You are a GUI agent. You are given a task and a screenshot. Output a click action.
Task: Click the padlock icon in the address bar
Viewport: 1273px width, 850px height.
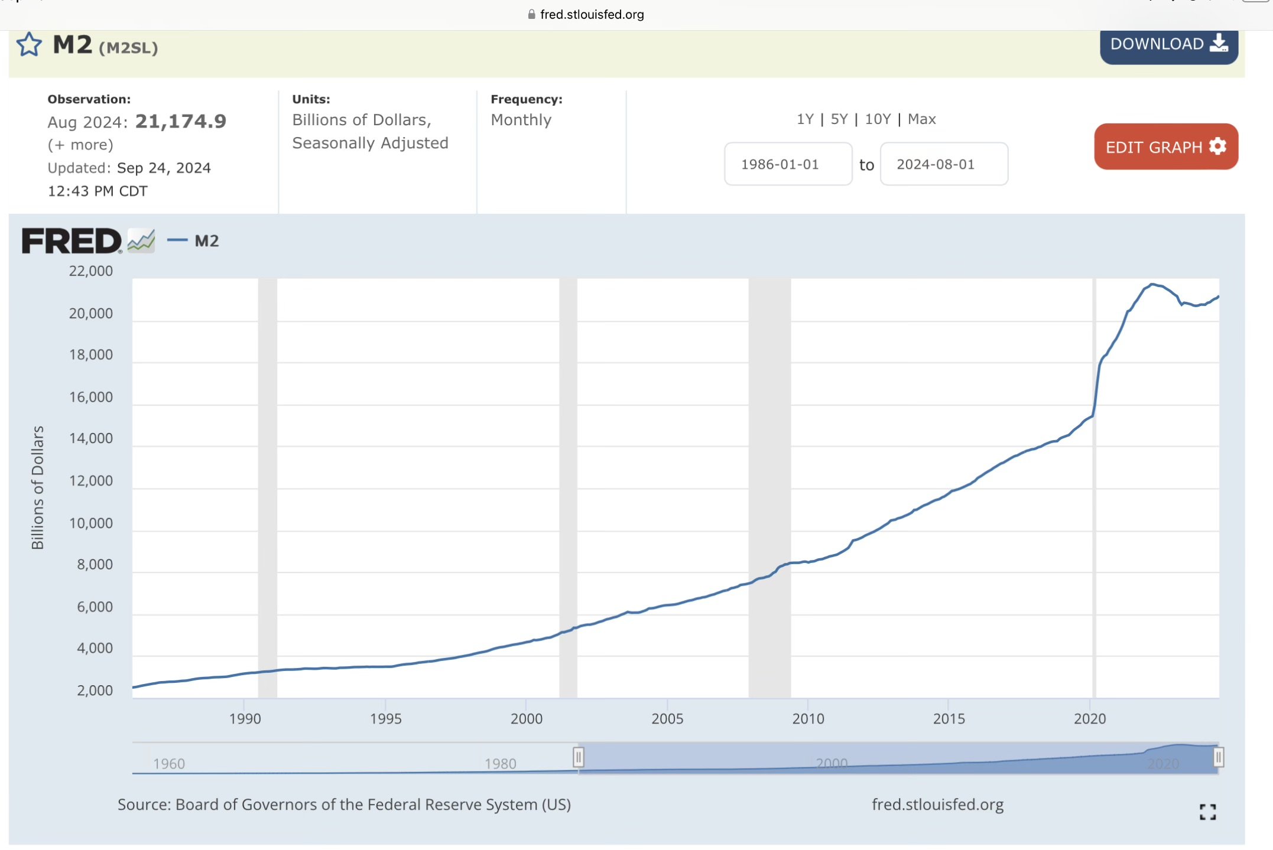coord(531,15)
